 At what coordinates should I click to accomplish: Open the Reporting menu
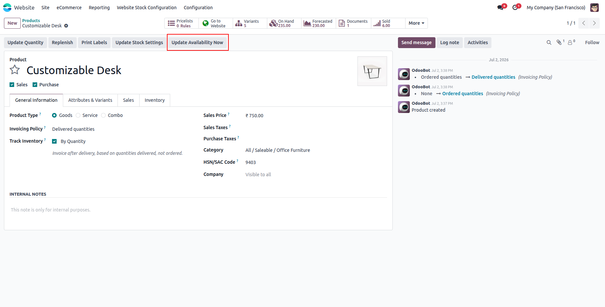click(99, 8)
